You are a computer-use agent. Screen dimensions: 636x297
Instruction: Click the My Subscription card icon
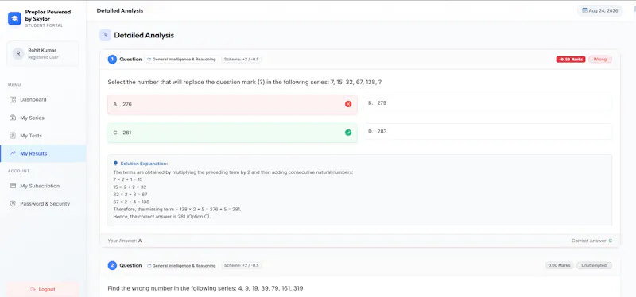point(13,186)
